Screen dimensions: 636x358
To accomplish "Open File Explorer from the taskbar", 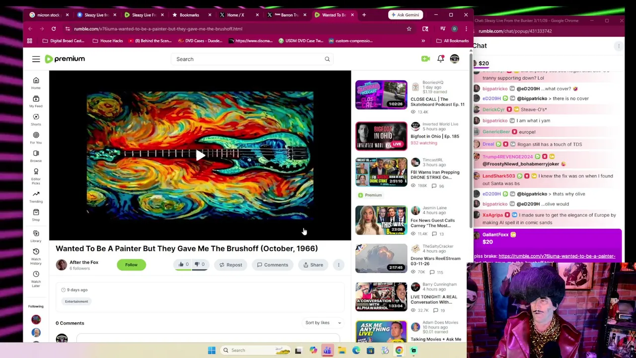I will [x=342, y=351].
